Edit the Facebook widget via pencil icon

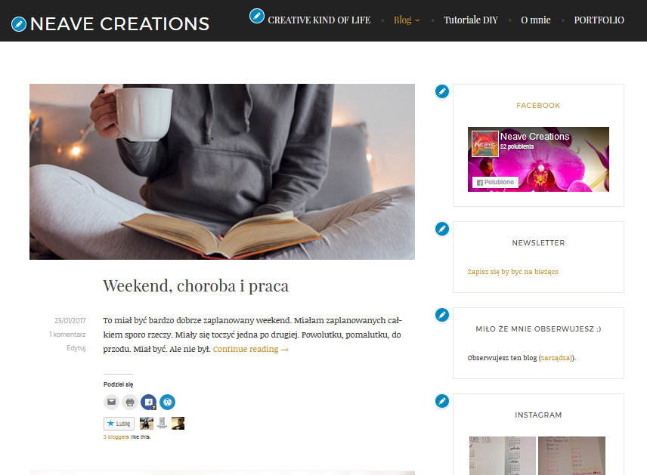[442, 91]
